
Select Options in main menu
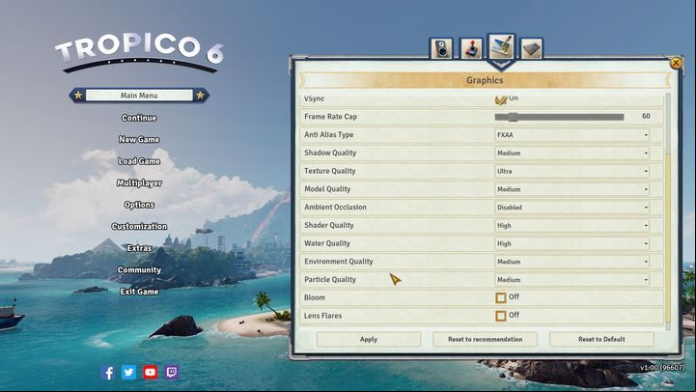tap(139, 205)
